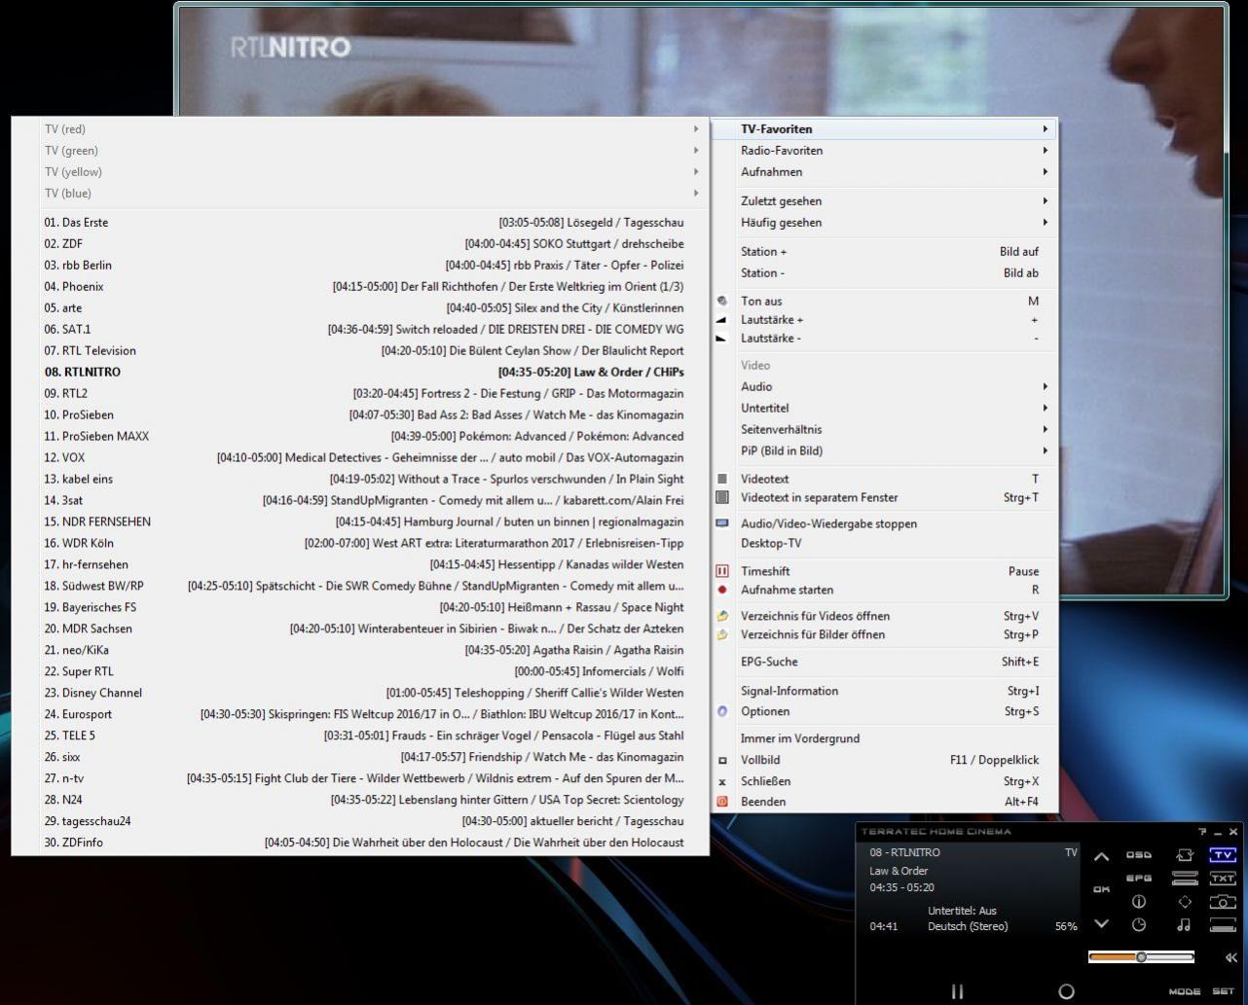Expand Seitenverhältnis submenu arrow
The image size is (1248, 1005).
1045,429
